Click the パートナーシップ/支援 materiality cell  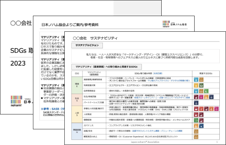[94, 103]
